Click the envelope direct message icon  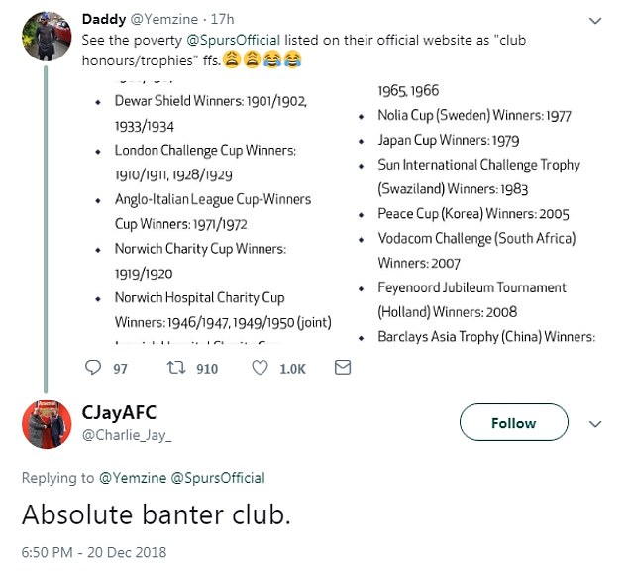[x=343, y=369]
